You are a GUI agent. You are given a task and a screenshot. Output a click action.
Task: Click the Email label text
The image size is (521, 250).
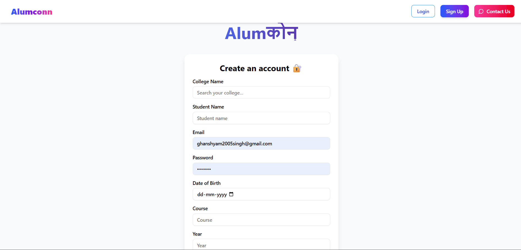click(198, 132)
